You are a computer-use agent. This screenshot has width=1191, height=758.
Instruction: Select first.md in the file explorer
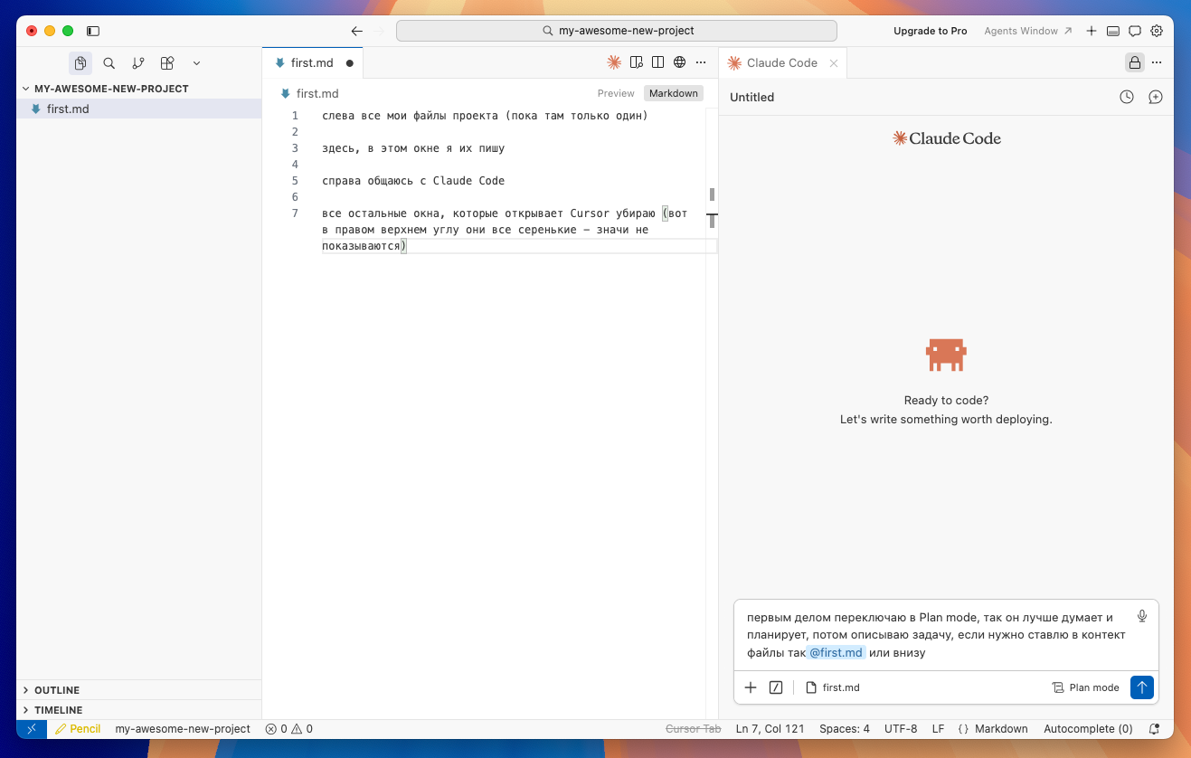click(x=139, y=109)
